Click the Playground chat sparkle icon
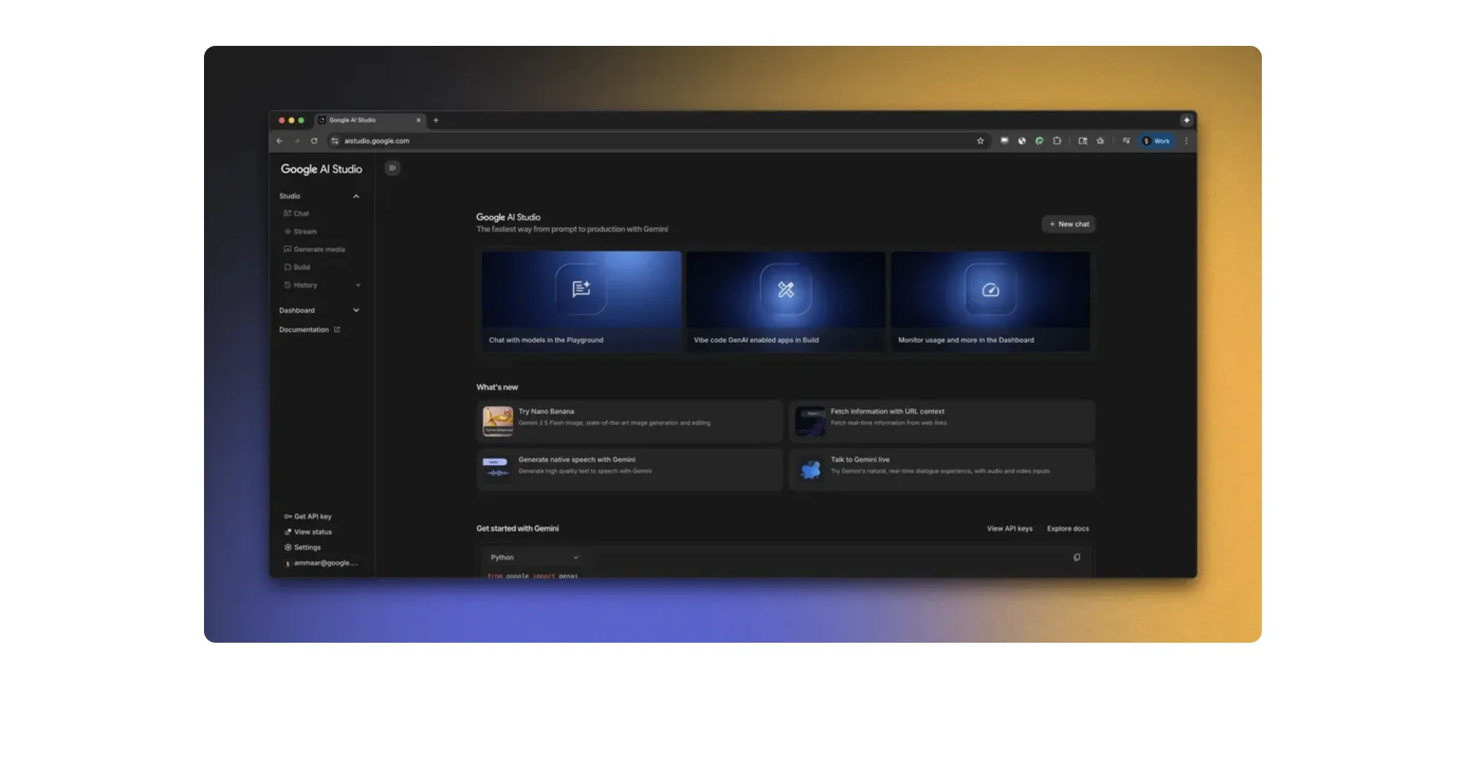Image resolution: width=1460 pixels, height=757 pixels. pyautogui.click(x=581, y=290)
